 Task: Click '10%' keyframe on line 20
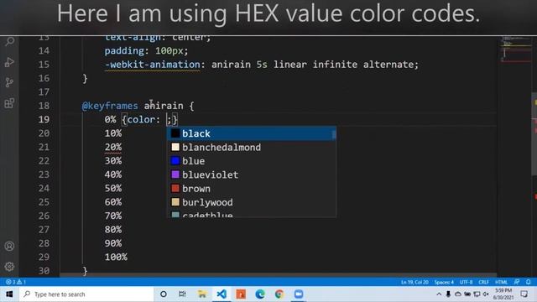113,133
